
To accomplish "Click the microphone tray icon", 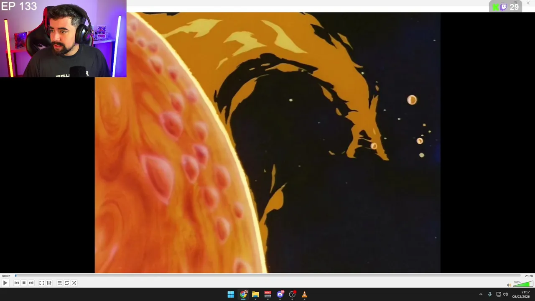I will (489, 294).
